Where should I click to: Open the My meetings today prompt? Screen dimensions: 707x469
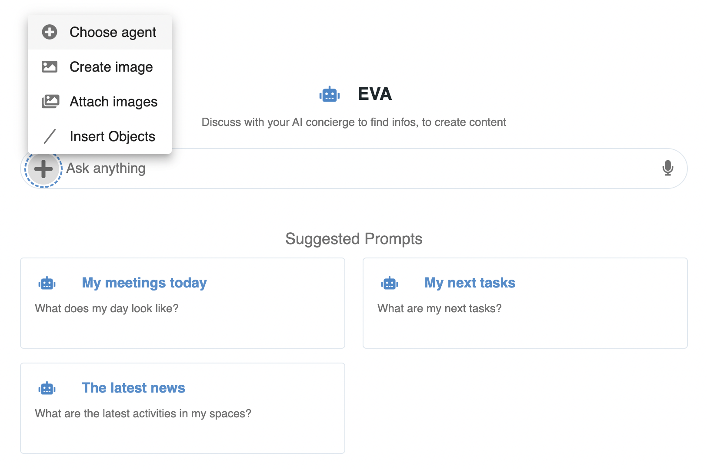144,283
